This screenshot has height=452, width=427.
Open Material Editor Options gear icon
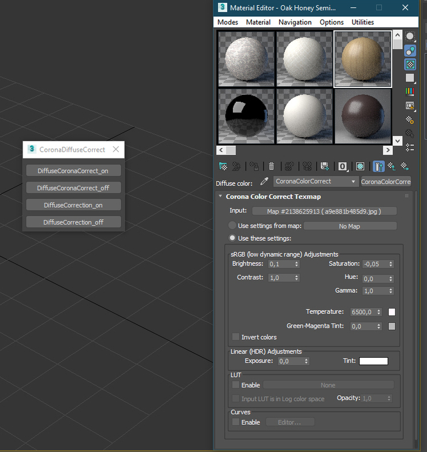pos(410,120)
